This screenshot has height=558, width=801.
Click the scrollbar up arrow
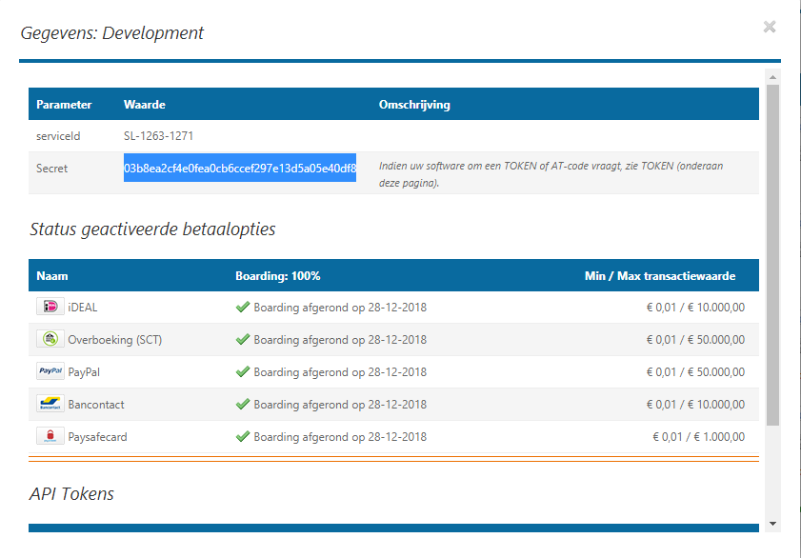pyautogui.click(x=772, y=76)
